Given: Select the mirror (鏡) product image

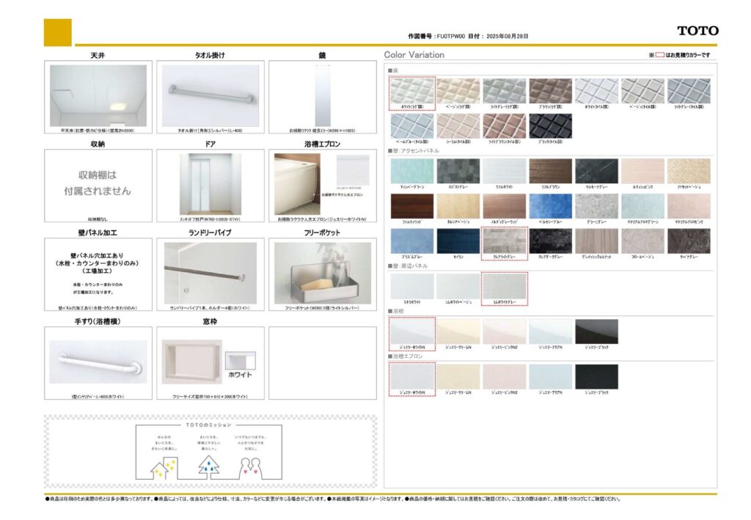Looking at the screenshot, I should (323, 95).
